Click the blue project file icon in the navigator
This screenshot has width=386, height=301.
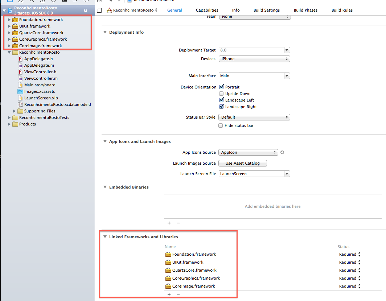[x=10, y=11]
